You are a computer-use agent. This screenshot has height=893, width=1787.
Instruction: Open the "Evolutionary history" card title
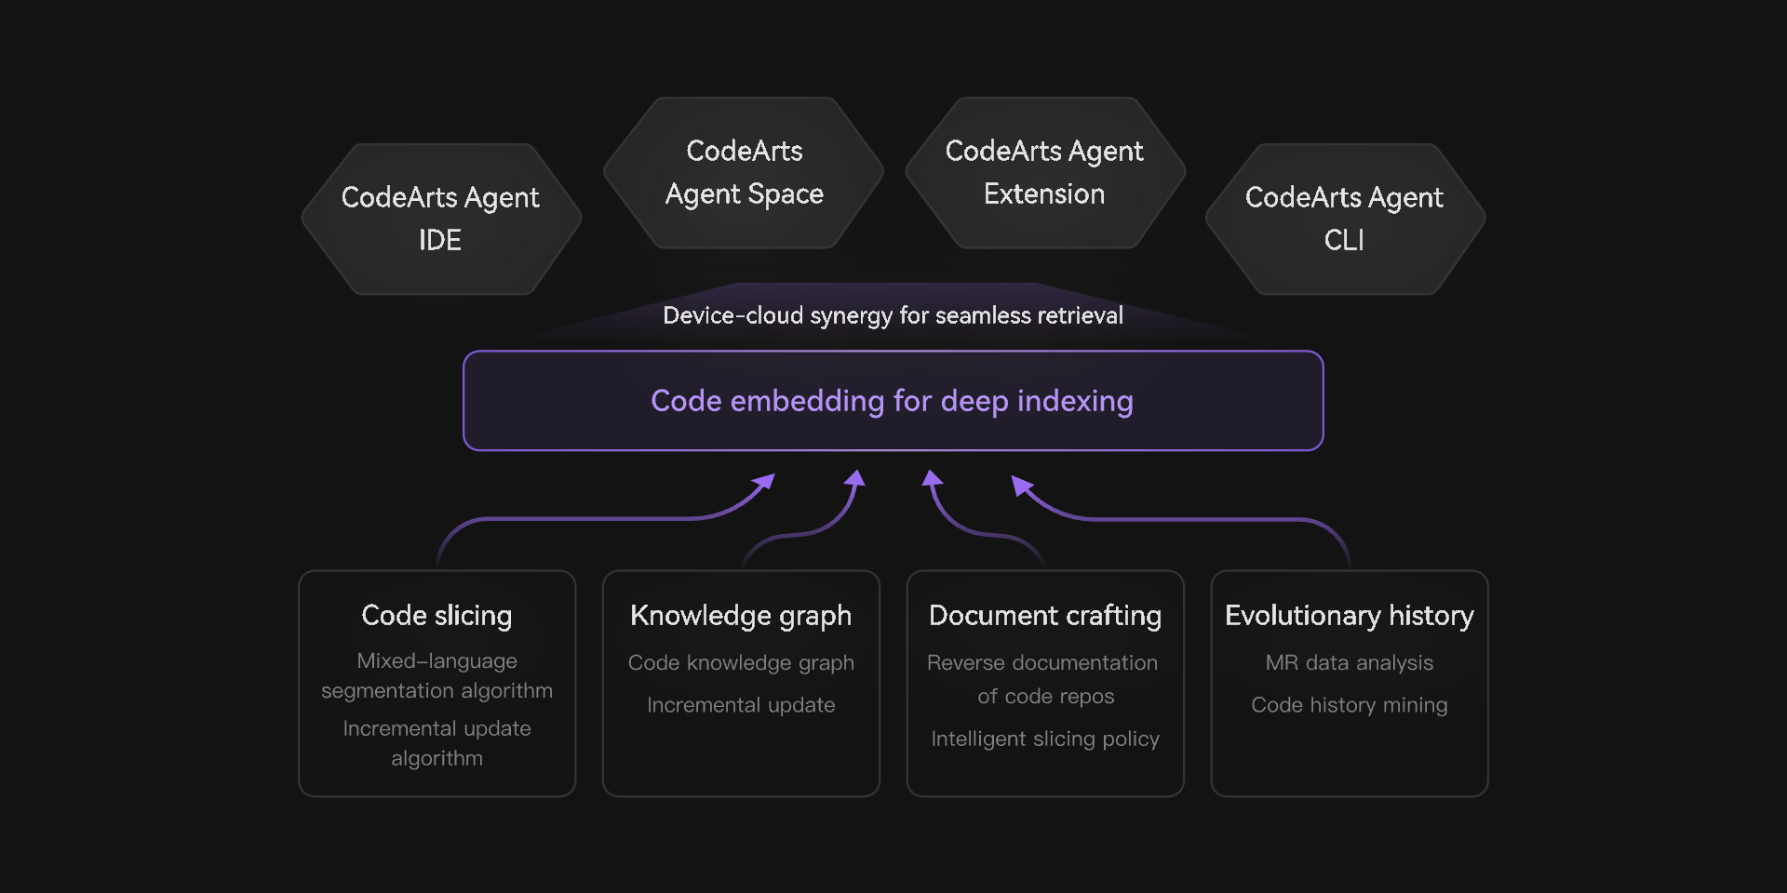click(x=1350, y=616)
